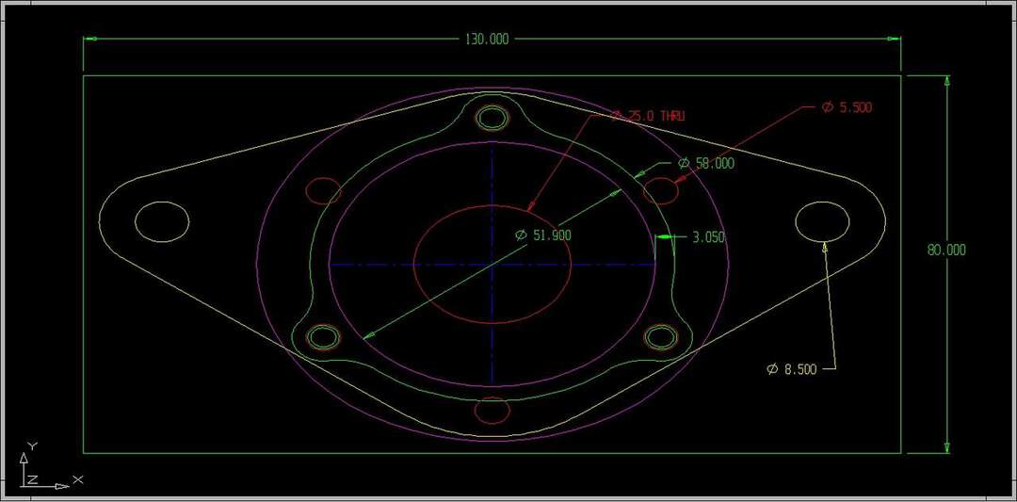The height and width of the screenshot is (502, 1017).
Task: Select the 130.000 width dimension text
Action: pos(486,40)
